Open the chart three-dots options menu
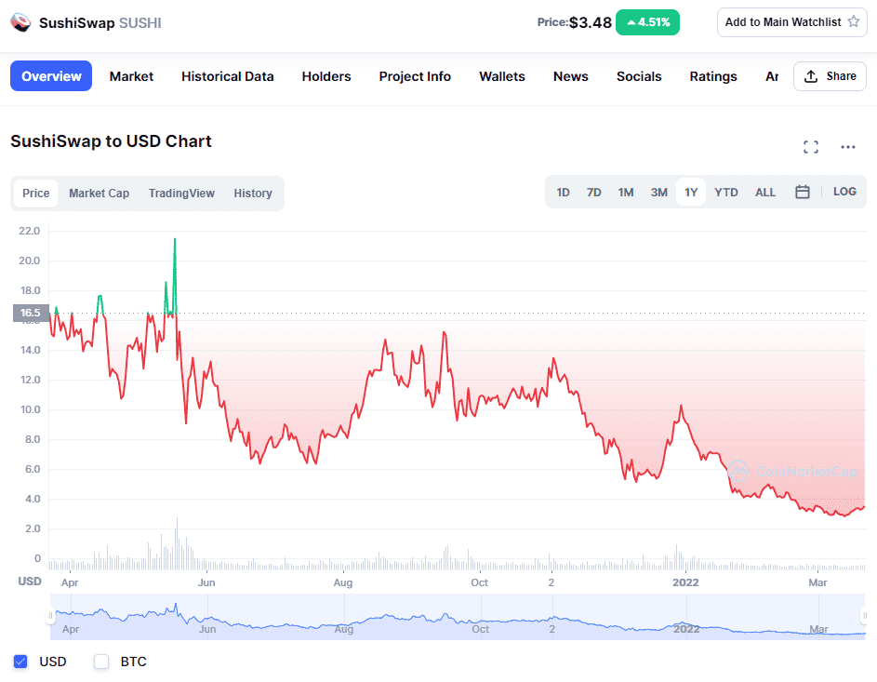This screenshot has width=877, height=682. point(848,147)
